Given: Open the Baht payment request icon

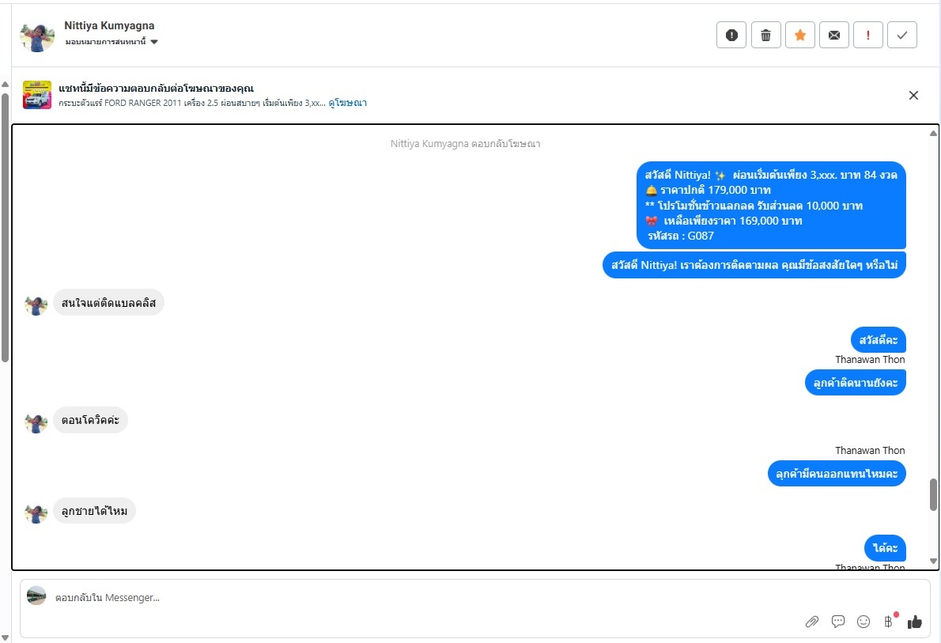Looking at the screenshot, I should (890, 621).
